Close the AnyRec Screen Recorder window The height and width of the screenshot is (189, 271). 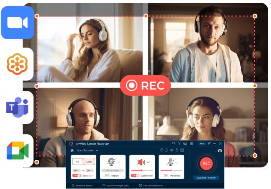point(220,144)
